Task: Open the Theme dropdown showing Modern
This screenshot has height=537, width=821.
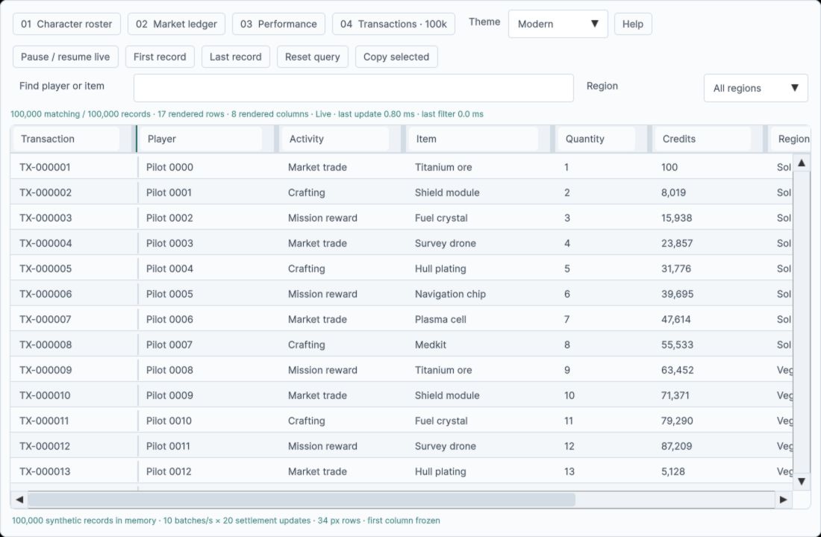Action: point(558,24)
